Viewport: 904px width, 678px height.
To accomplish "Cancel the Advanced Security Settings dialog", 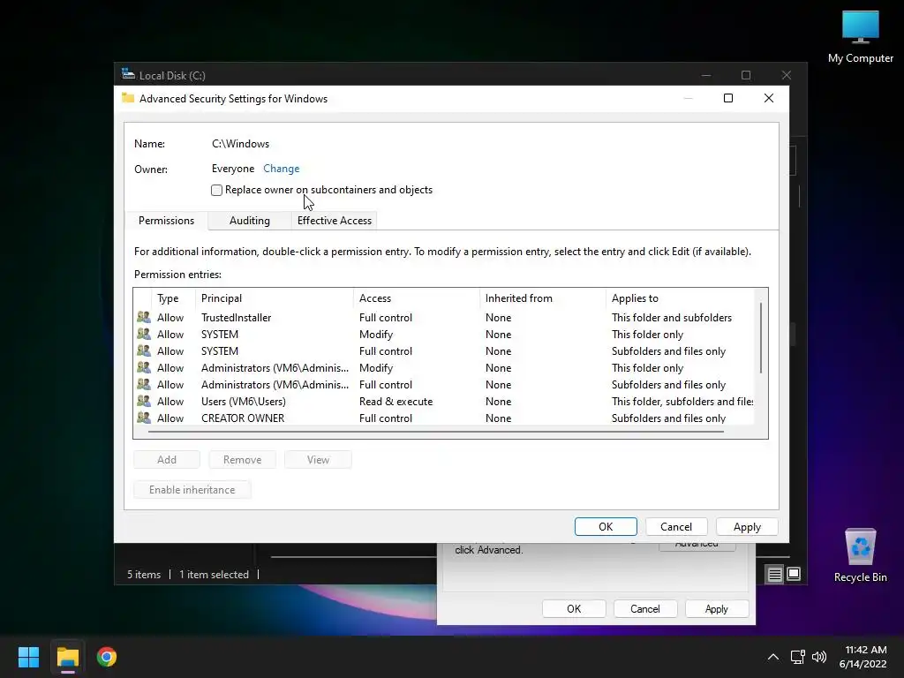I will 675,526.
